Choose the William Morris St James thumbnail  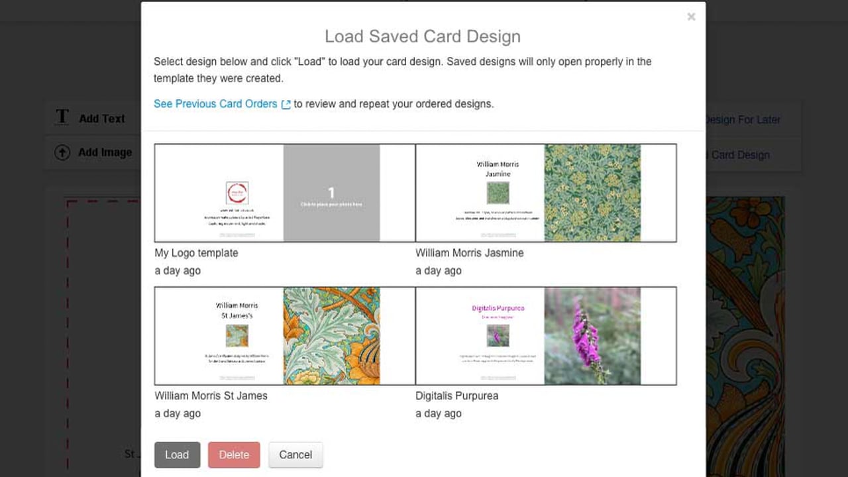(x=285, y=336)
